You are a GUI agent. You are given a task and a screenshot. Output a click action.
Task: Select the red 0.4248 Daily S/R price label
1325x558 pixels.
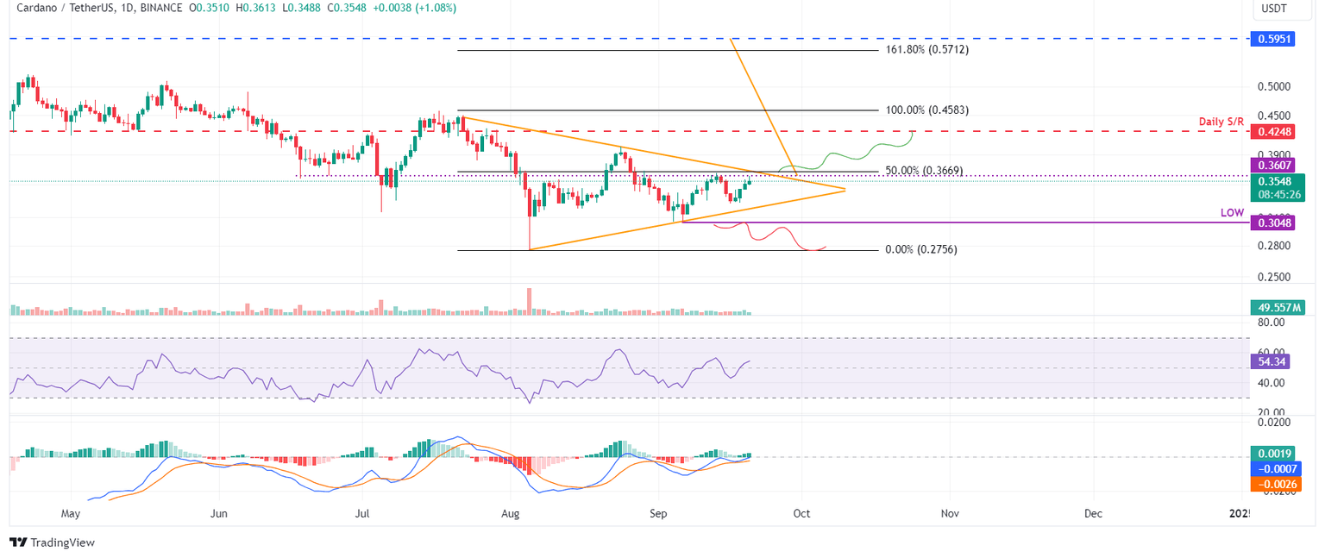point(1274,132)
